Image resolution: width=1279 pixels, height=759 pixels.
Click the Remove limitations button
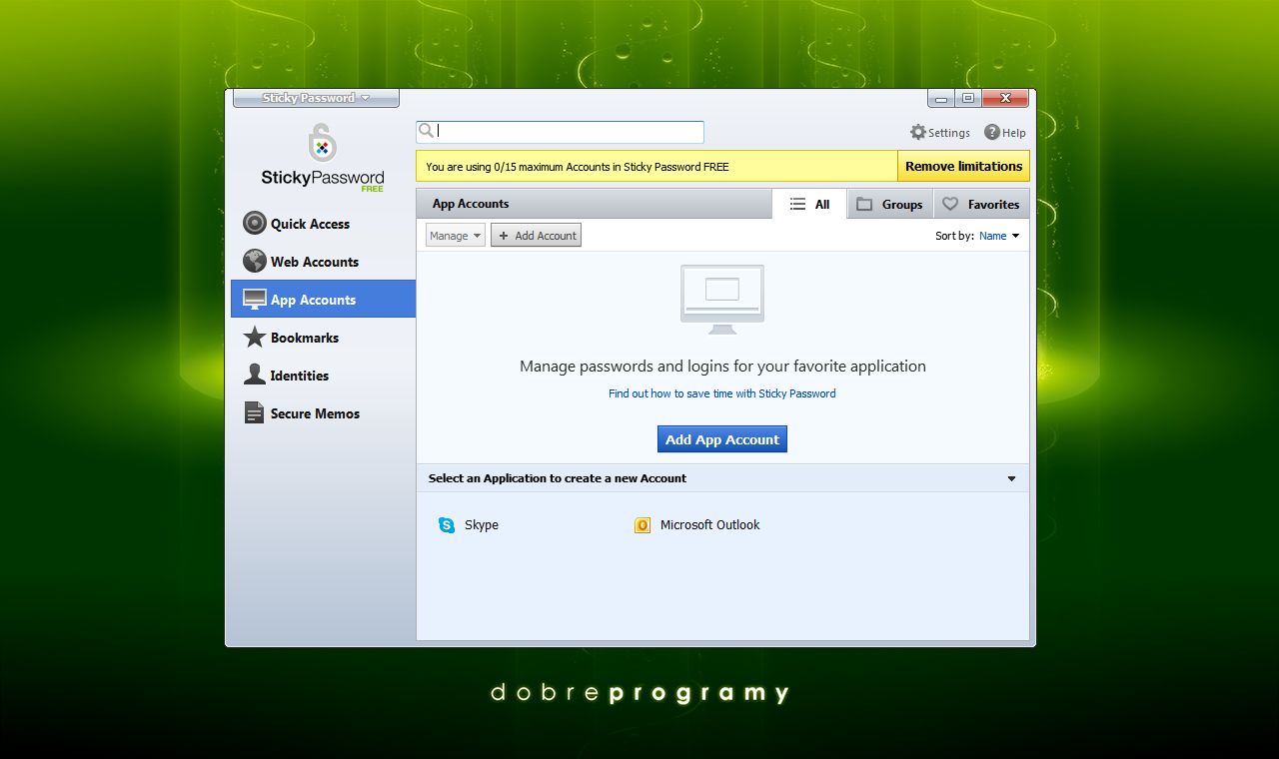(x=963, y=166)
